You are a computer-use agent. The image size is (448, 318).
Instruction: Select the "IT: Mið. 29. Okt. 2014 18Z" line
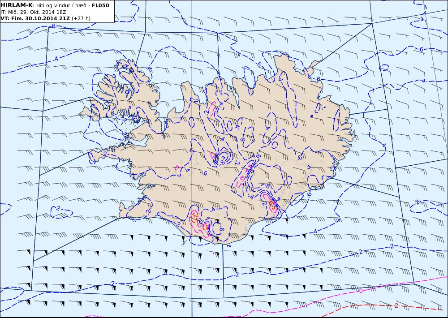34,12
